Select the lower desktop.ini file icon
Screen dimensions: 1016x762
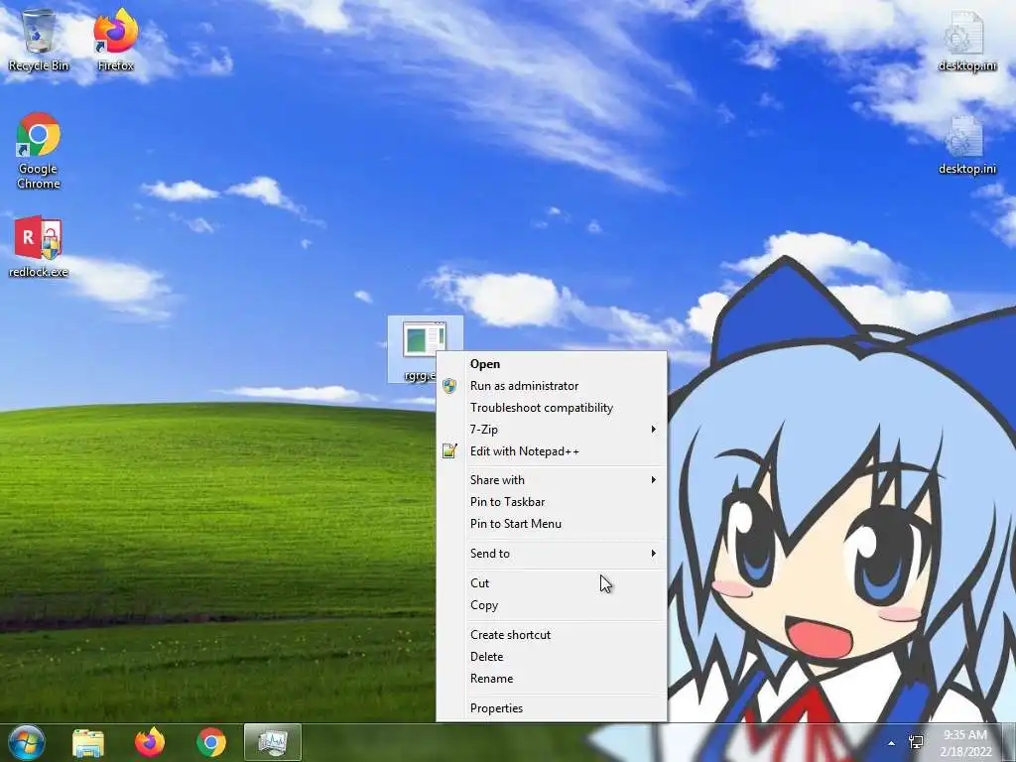click(966, 145)
